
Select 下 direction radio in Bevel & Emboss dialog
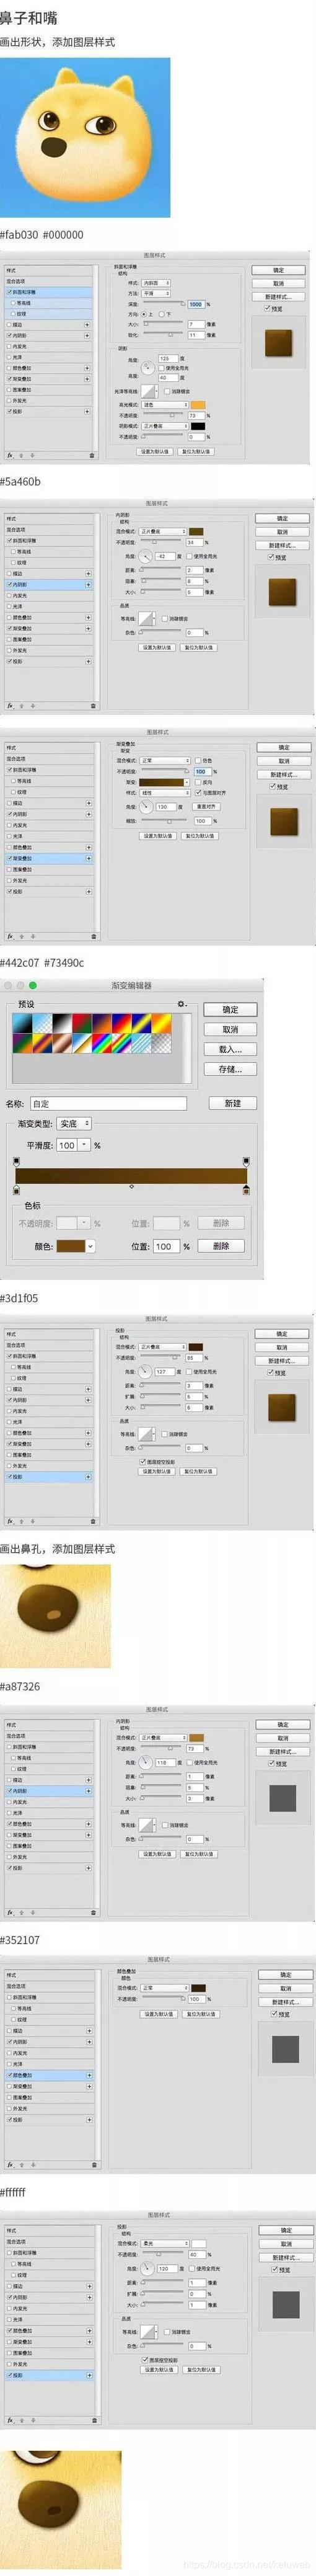click(162, 314)
